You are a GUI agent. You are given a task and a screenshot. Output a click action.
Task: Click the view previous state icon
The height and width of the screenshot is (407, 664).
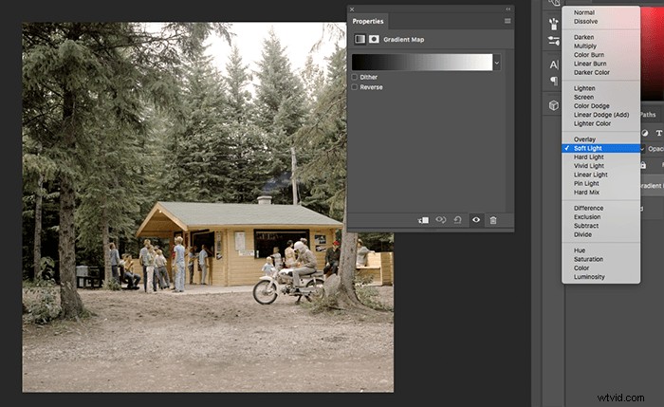coord(441,220)
